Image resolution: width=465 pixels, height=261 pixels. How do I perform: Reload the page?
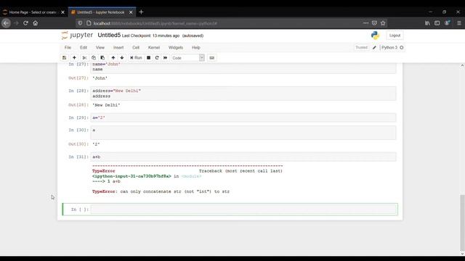point(25,23)
